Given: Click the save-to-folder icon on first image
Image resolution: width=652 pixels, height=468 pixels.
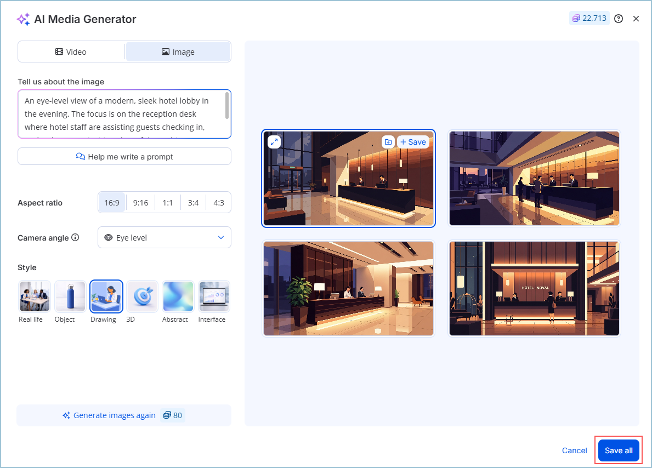Looking at the screenshot, I should click(388, 142).
